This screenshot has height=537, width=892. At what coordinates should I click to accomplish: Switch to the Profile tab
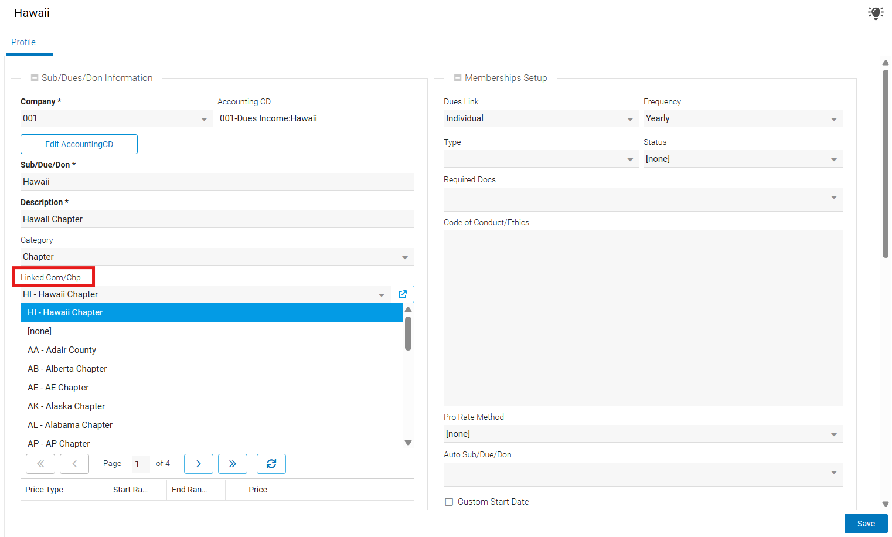(23, 42)
